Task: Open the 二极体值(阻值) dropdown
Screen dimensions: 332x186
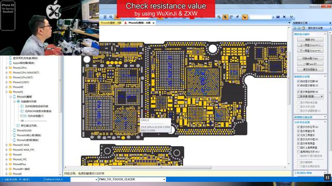Action: click(310, 97)
